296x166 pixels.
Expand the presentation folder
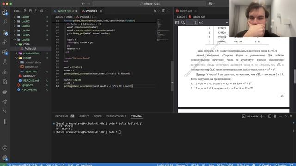pos(17,53)
